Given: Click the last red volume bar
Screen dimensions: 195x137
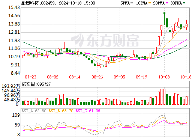Looking at the screenshot, I should pyautogui.click(x=186, y=101).
